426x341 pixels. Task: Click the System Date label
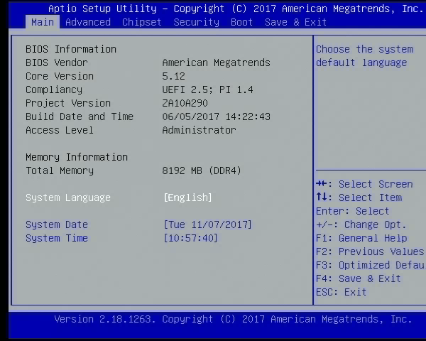pyautogui.click(x=57, y=224)
